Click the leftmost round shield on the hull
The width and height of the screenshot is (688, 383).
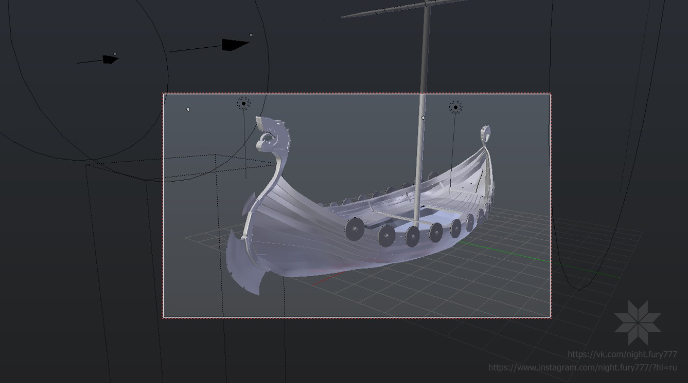(x=354, y=229)
